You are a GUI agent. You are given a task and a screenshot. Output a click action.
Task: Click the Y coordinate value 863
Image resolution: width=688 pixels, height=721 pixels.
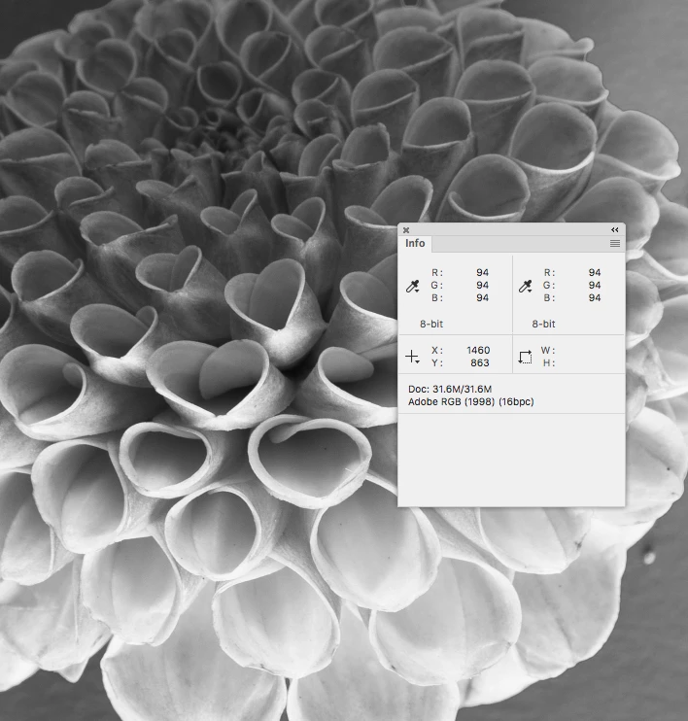click(480, 362)
